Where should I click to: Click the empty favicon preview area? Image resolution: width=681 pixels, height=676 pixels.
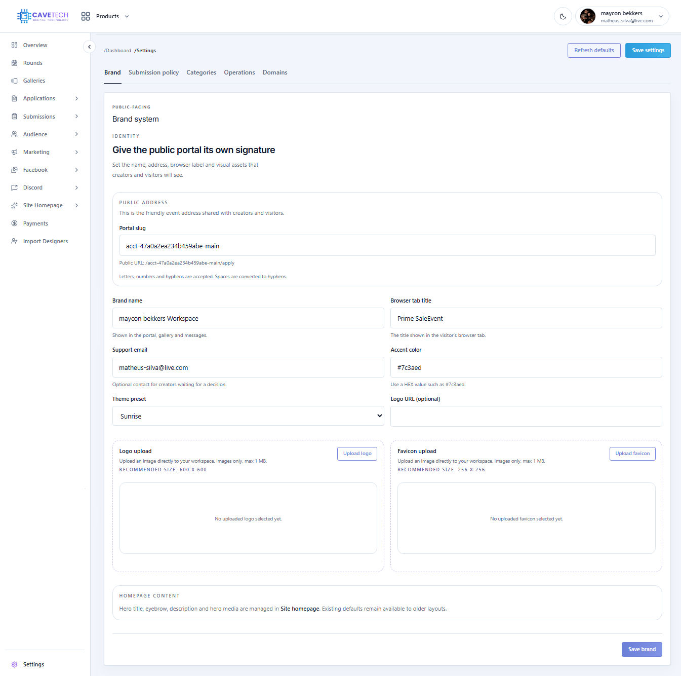point(526,518)
